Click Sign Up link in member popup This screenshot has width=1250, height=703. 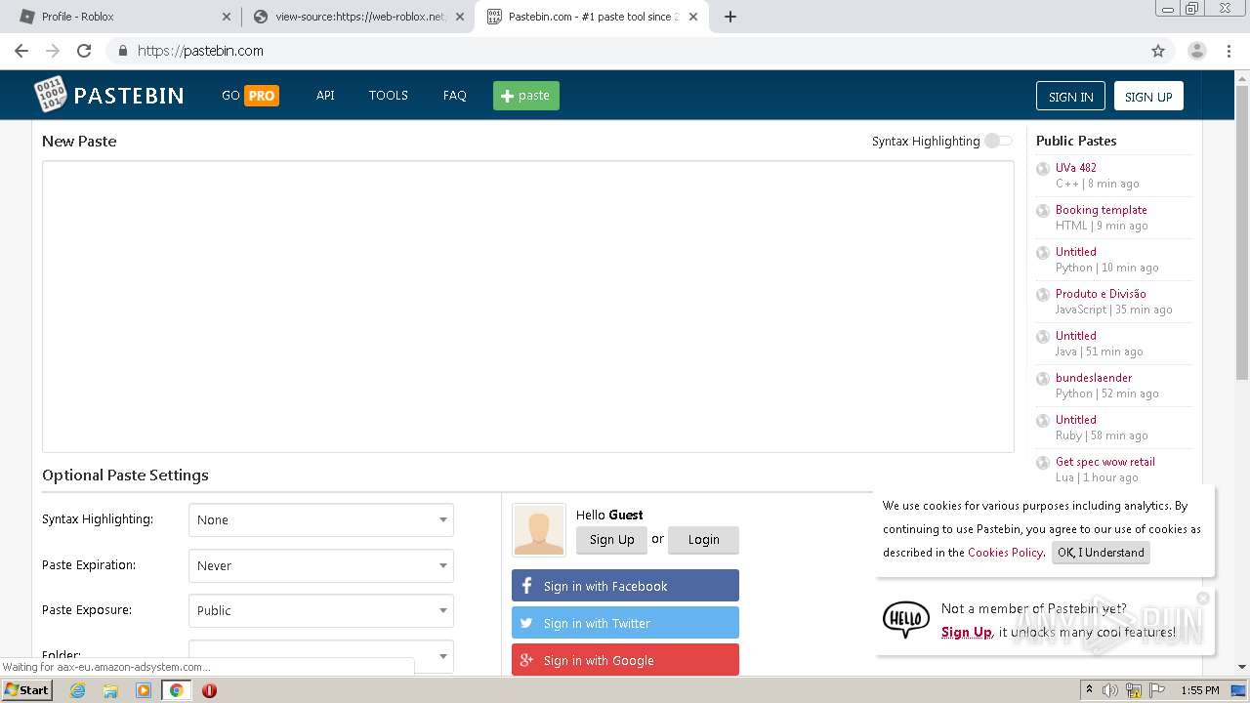[x=966, y=633]
